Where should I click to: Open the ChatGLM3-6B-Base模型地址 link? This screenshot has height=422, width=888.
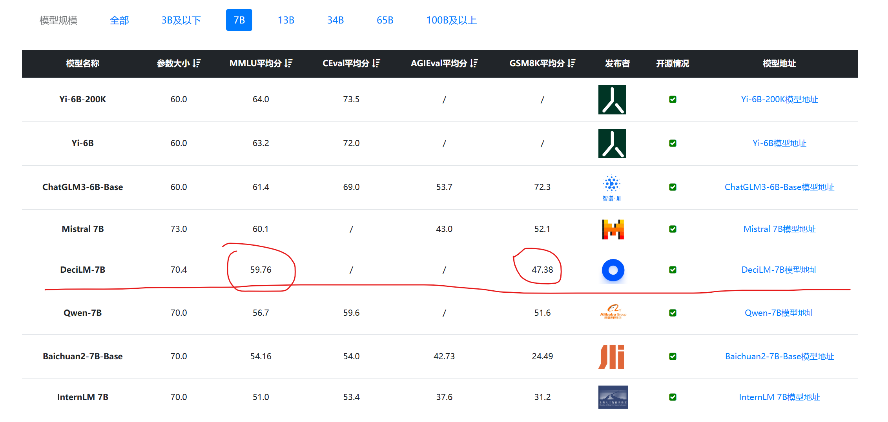point(779,187)
